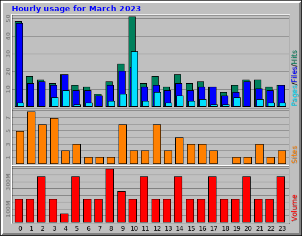302x236 pixels.
Task: Click hour label '2' on the x-axis
Action: [42, 228]
